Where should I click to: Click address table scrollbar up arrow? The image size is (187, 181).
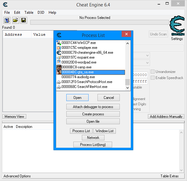181,132
